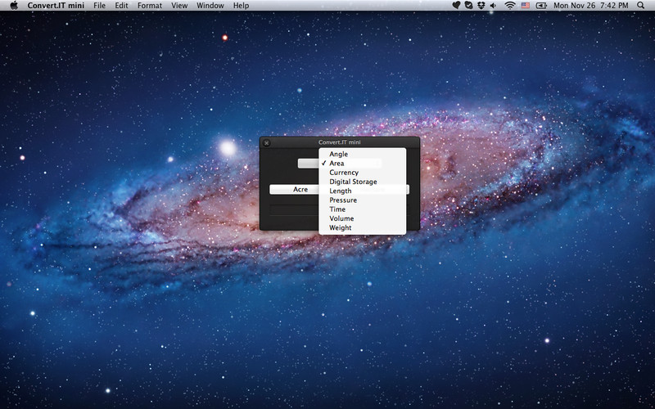Image resolution: width=655 pixels, height=409 pixels.
Task: Open the Convert.IT mini app menu
Action: click(56, 6)
